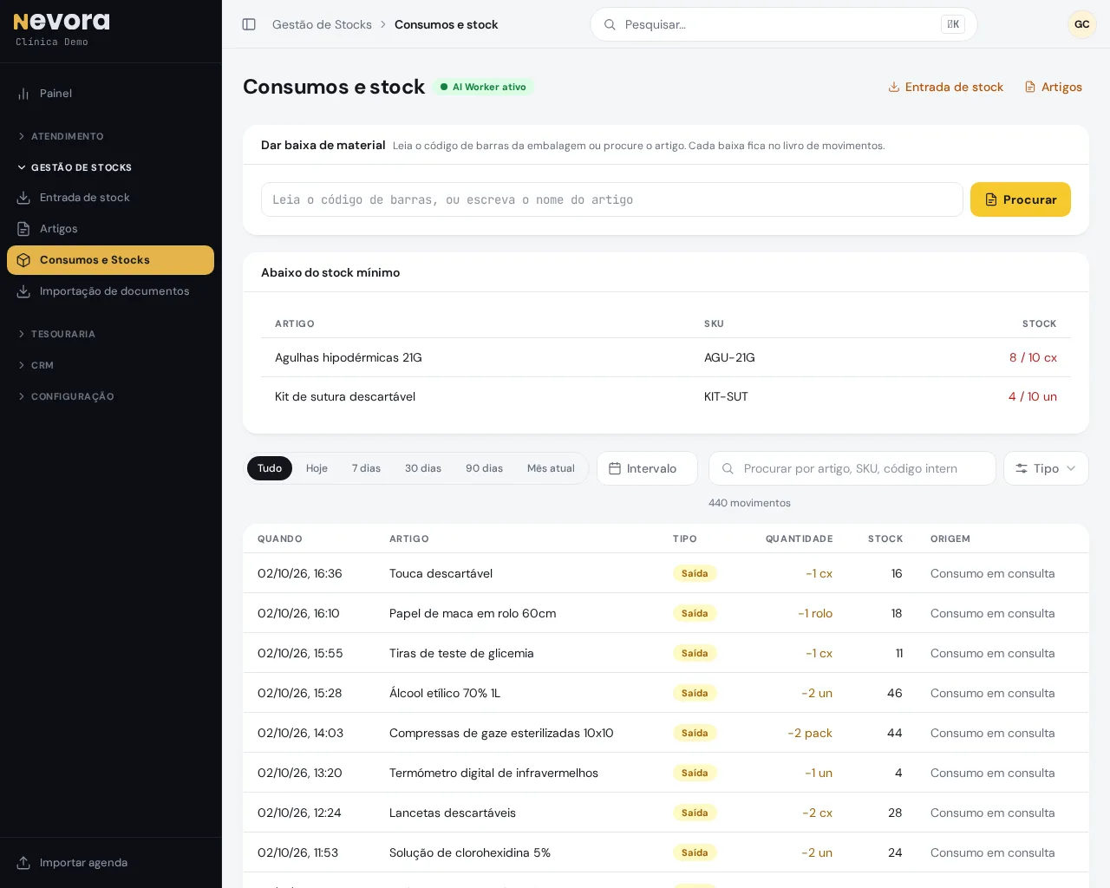This screenshot has width=1110, height=888.
Task: Select the Kit de sutura descartável row
Action: [666, 396]
